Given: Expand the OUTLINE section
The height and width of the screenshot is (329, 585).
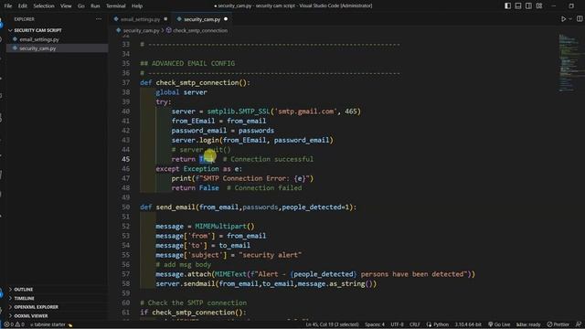Looking at the screenshot, I should [23, 290].
